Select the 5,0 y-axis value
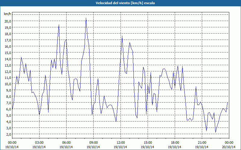241x150 pixels. (8, 115)
